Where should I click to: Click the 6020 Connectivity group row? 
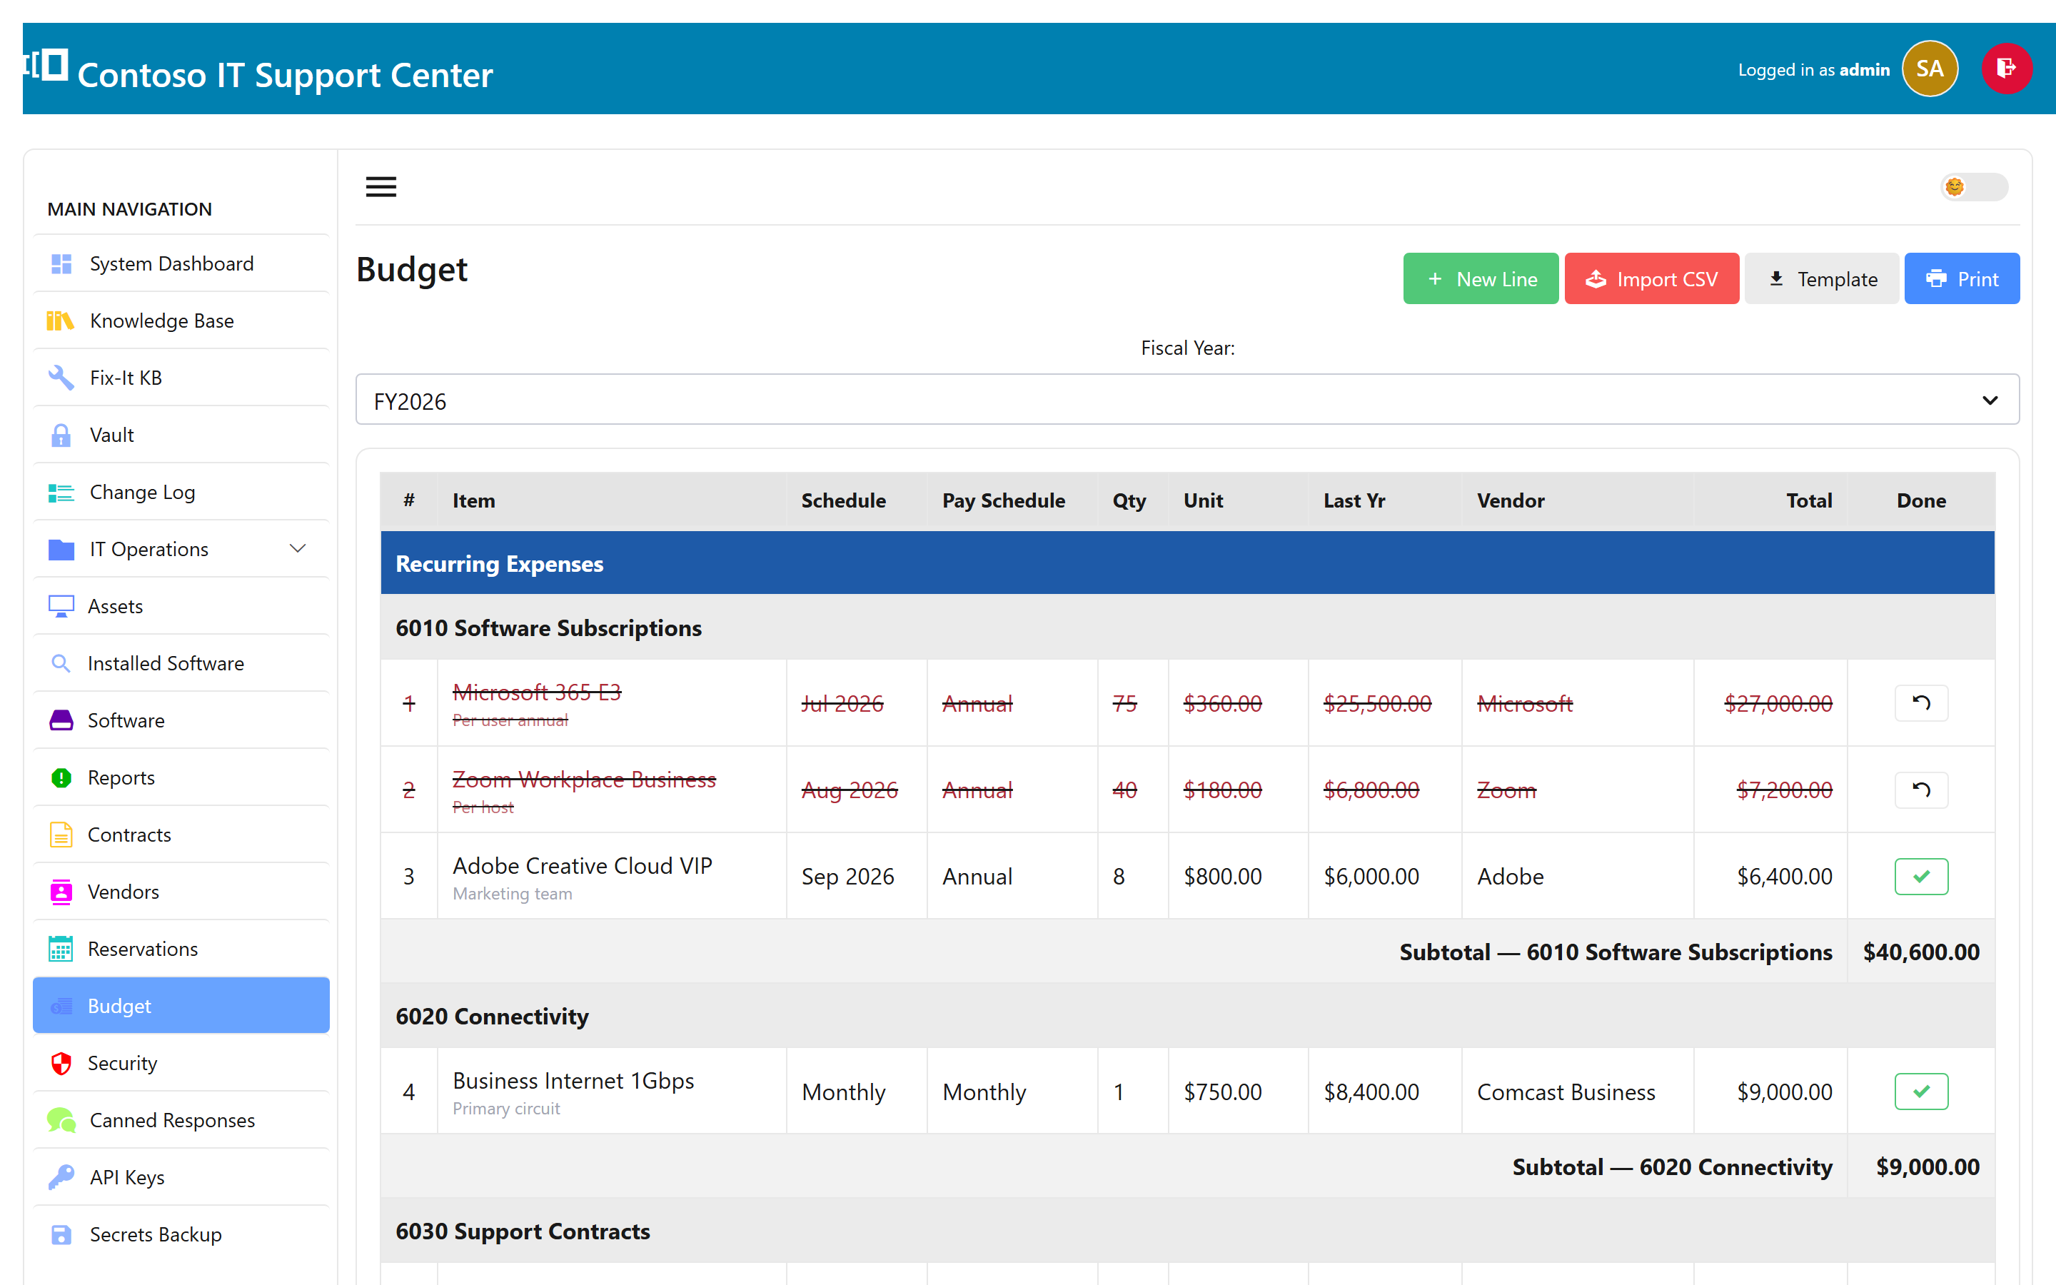(1187, 1017)
